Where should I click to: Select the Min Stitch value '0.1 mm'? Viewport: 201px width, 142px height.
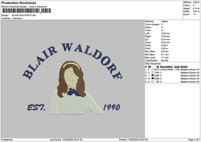point(165,55)
